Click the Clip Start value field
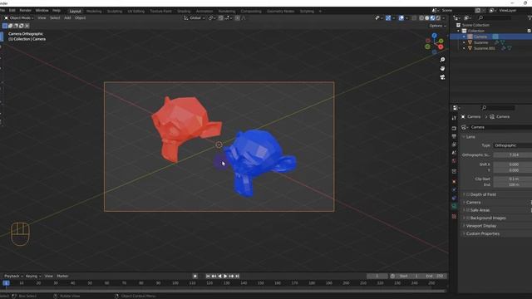The width and height of the screenshot is (532, 299). pos(512,179)
